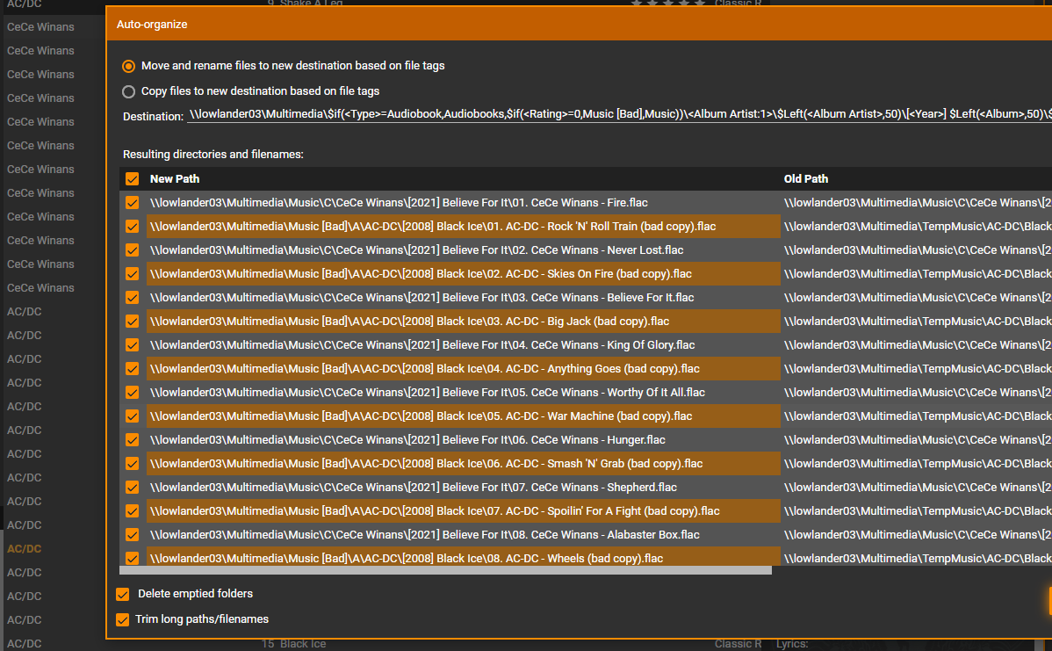1052x651 pixels.
Task: Highlight the Spoilin' For A Fight row
Action: tap(435, 511)
